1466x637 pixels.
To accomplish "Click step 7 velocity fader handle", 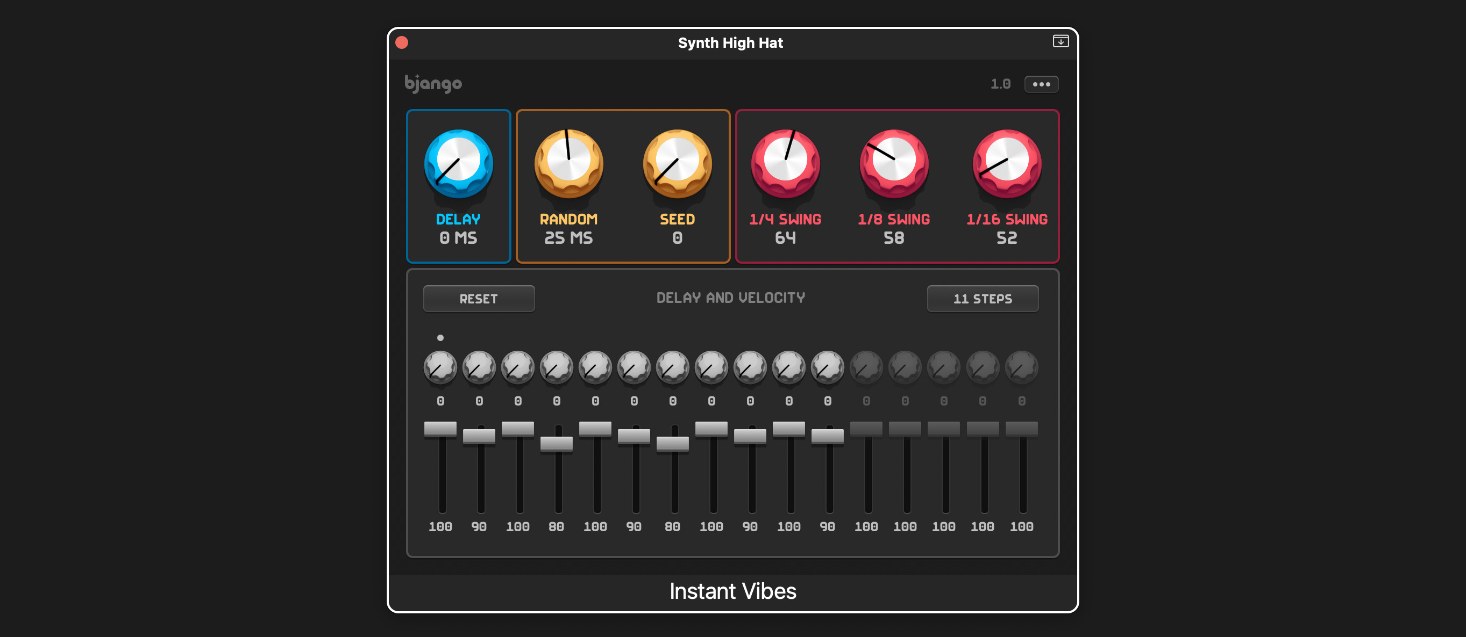I will [672, 444].
